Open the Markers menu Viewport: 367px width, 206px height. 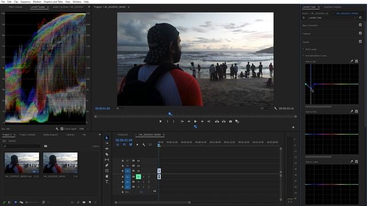click(37, 2)
